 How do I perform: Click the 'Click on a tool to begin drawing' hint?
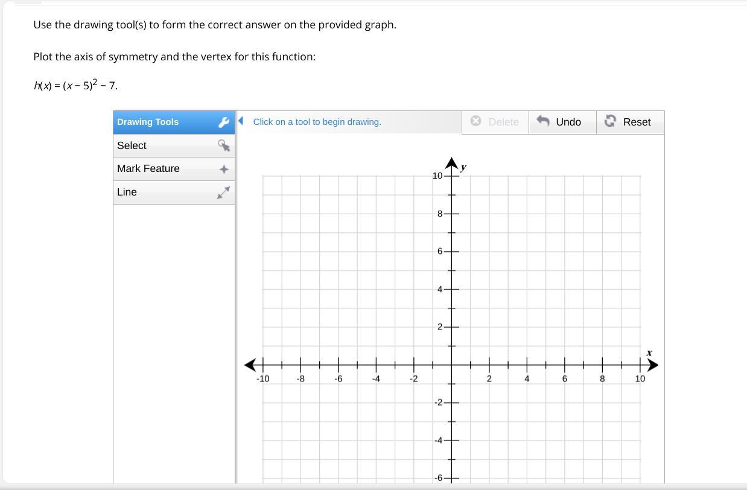317,122
